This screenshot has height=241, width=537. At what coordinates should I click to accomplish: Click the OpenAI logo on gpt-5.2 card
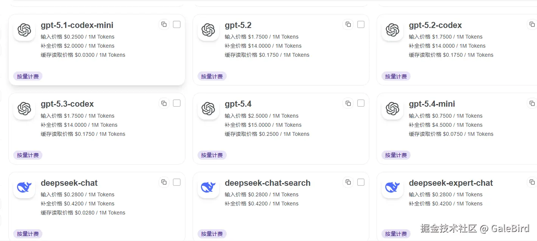(208, 30)
